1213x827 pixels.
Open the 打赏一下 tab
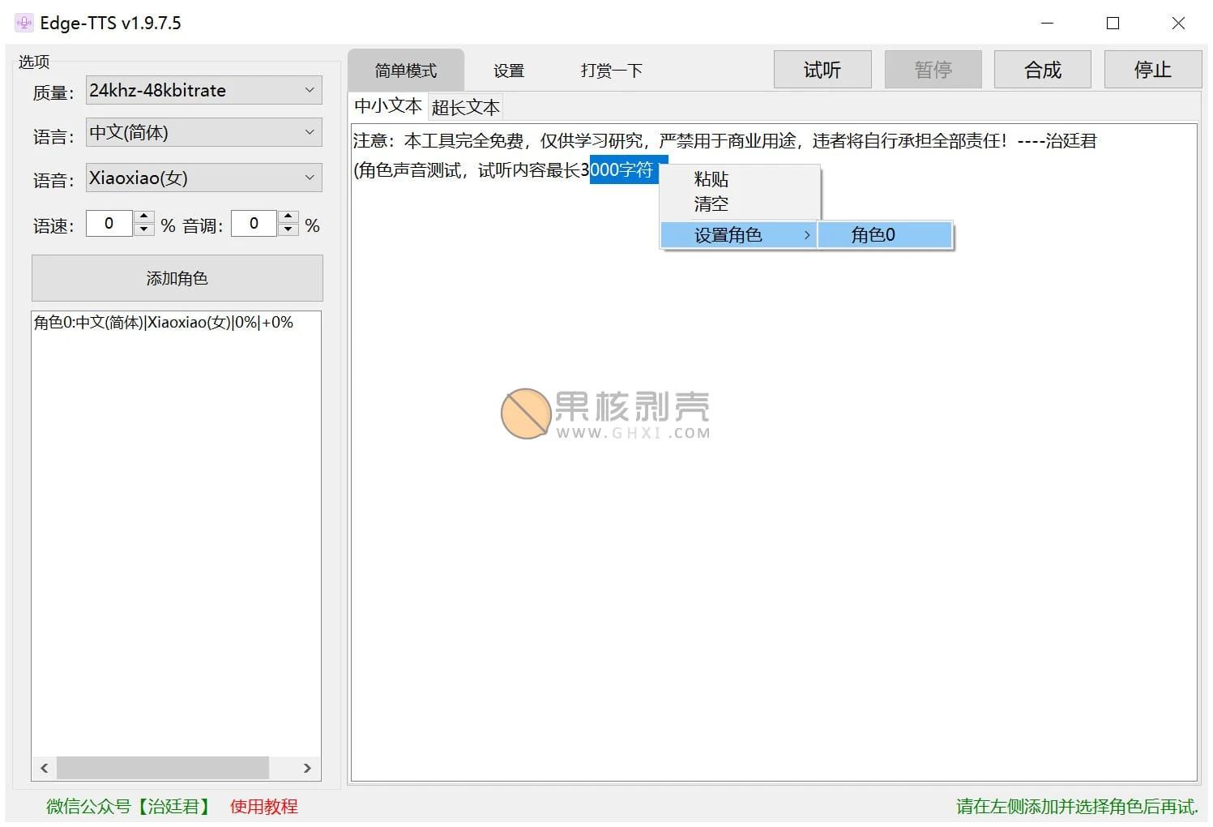tap(610, 70)
